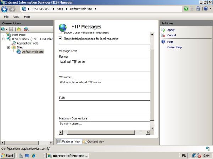Click Internet Explorer quick launch icon

[x=34, y=155]
